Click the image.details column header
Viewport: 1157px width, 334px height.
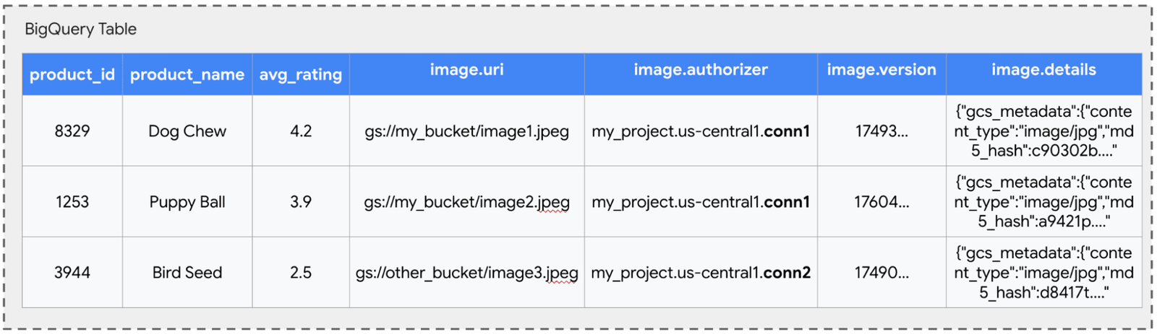point(1043,70)
